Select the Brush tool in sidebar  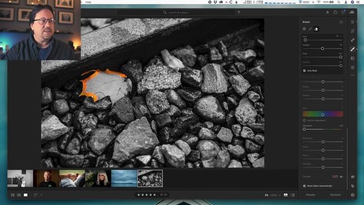point(353,49)
